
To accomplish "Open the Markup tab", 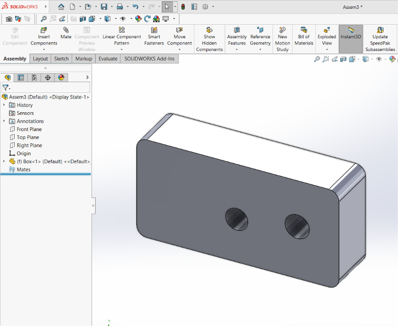I will tap(84, 59).
